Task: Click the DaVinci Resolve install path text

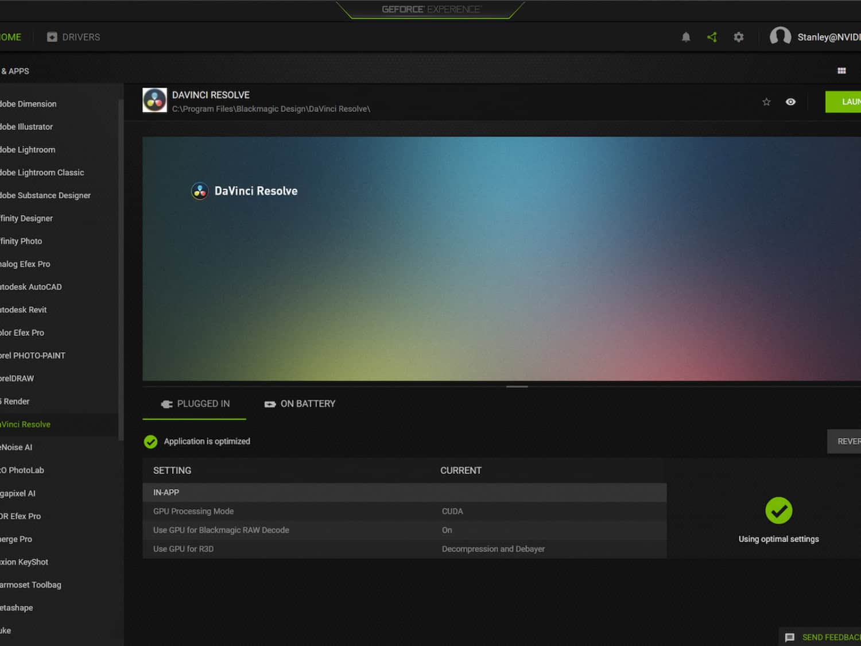Action: coord(271,109)
